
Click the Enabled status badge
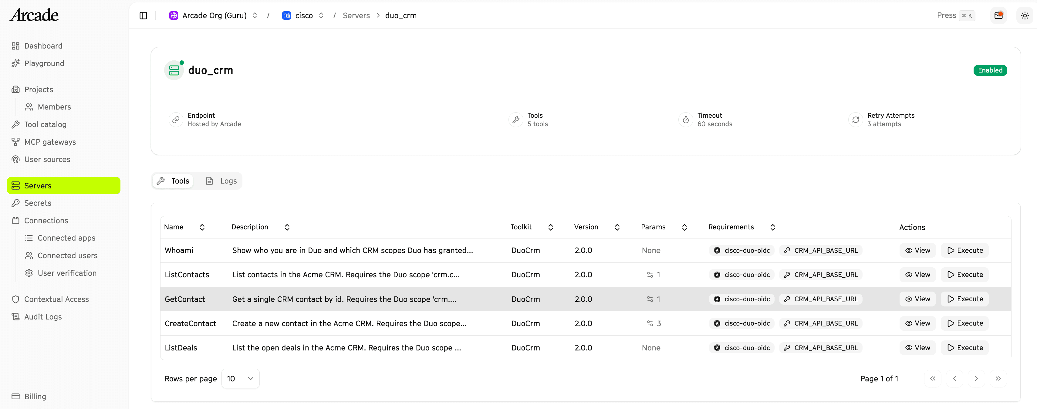click(990, 70)
